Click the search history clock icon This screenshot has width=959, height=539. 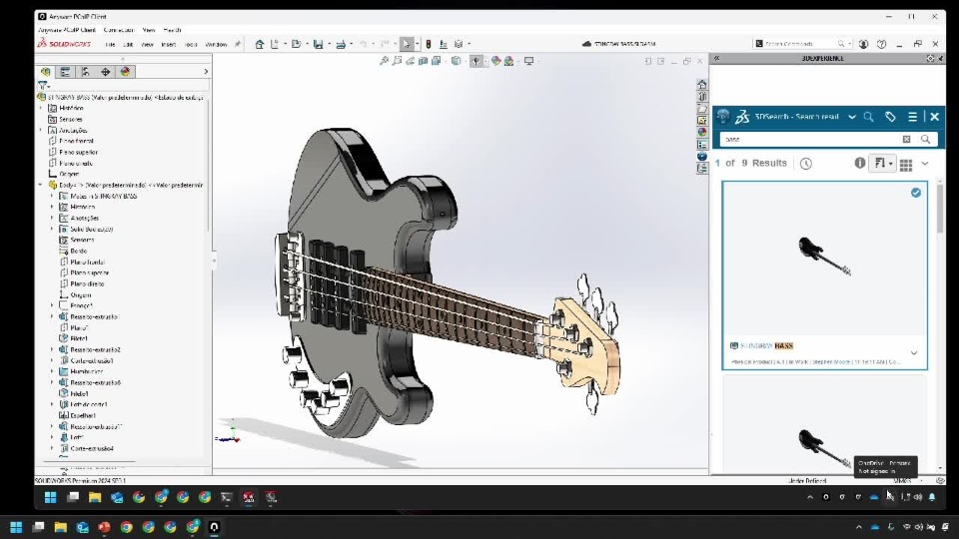pos(806,164)
